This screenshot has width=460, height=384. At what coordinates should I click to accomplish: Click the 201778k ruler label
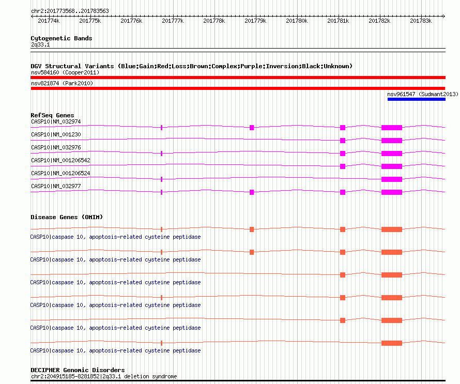point(214,21)
